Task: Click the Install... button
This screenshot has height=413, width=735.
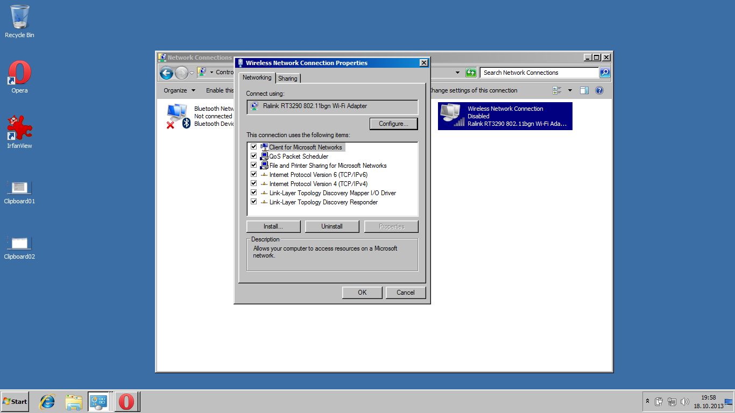Action: 273,226
